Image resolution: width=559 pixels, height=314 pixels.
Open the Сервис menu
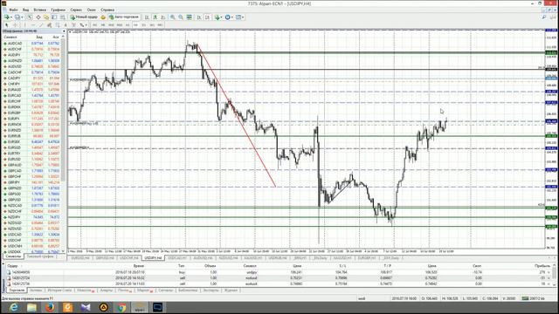76,10
